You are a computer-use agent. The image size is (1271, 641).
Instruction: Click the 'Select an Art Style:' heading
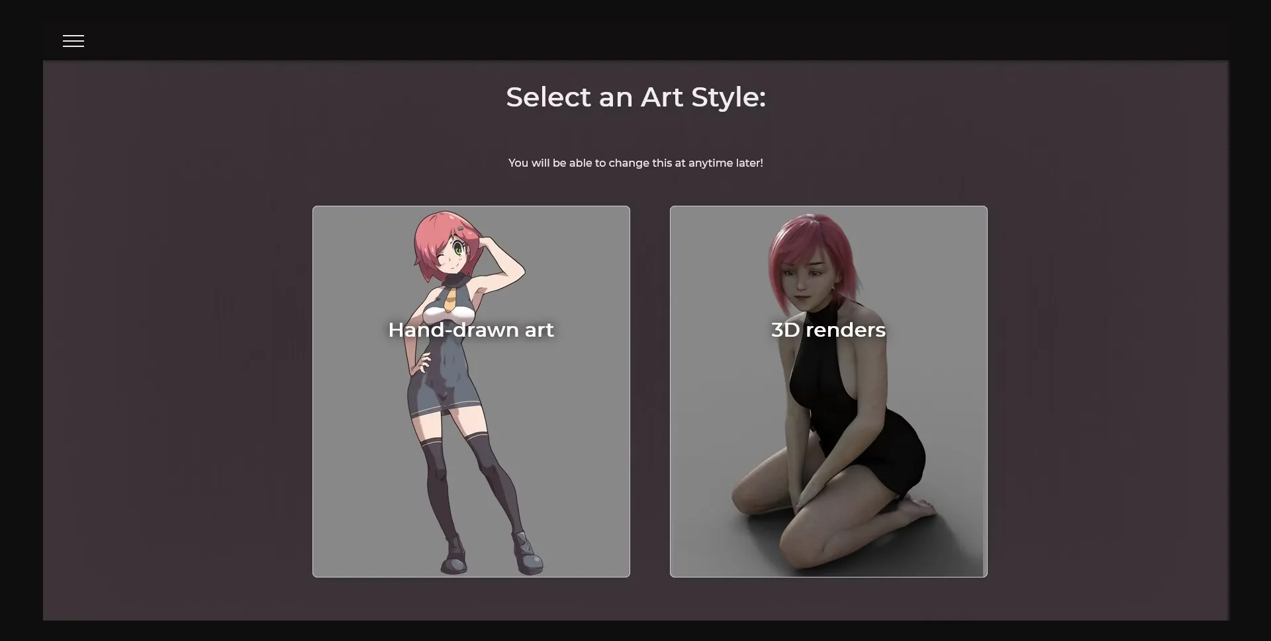(635, 97)
